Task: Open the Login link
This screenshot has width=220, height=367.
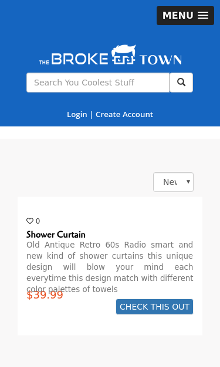Action: point(77,115)
